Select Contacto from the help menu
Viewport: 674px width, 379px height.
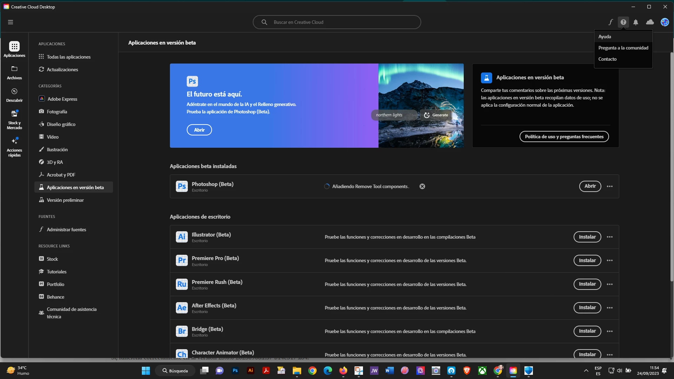(x=607, y=59)
